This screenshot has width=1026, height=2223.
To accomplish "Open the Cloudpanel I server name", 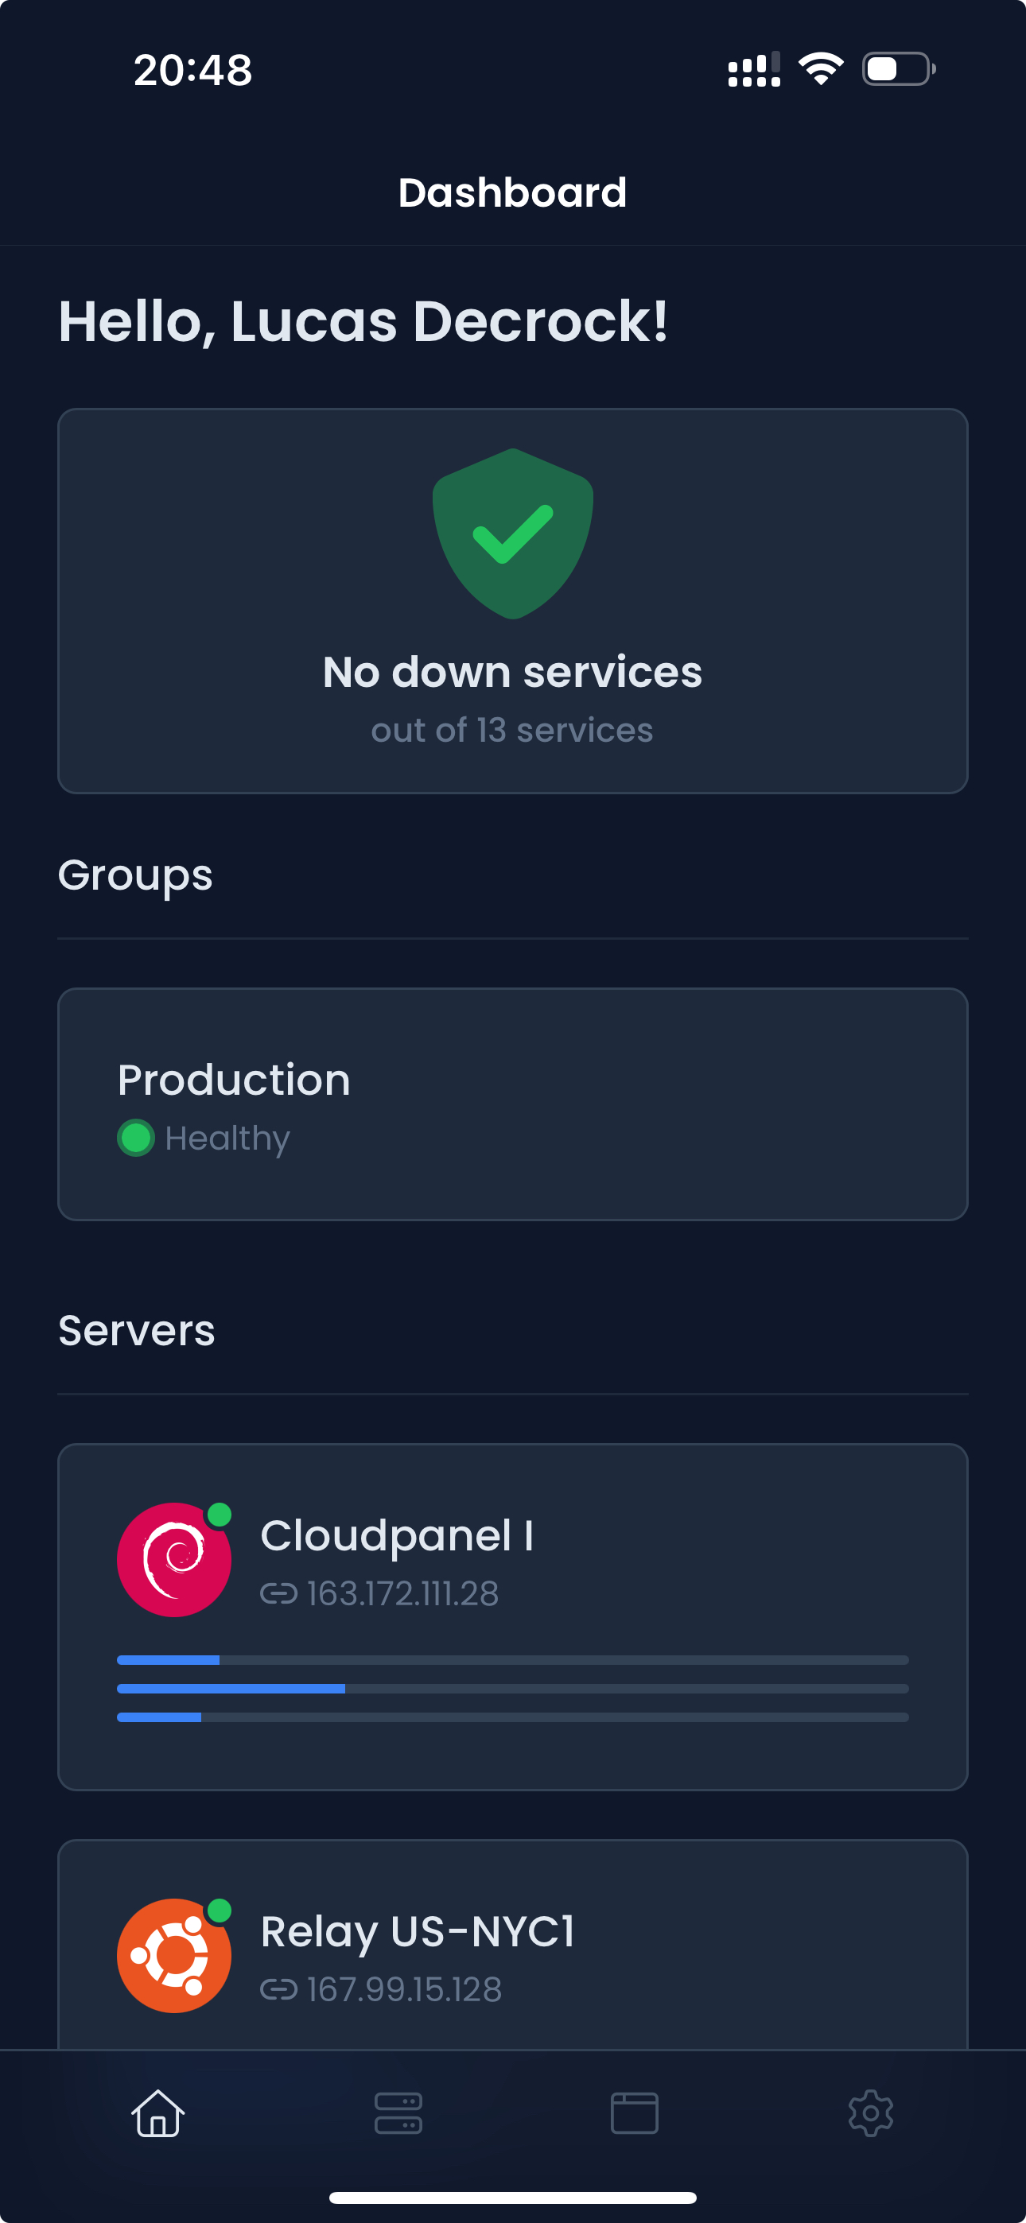I will tap(396, 1536).
